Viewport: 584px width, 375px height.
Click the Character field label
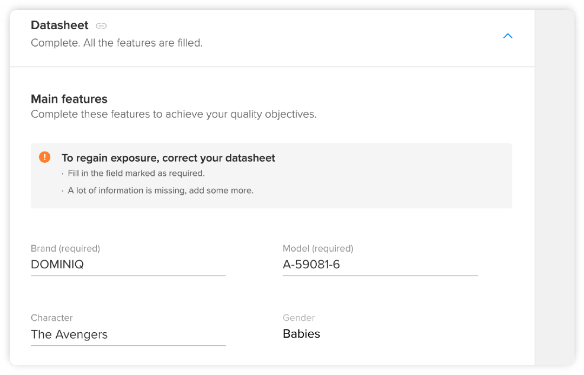51,318
